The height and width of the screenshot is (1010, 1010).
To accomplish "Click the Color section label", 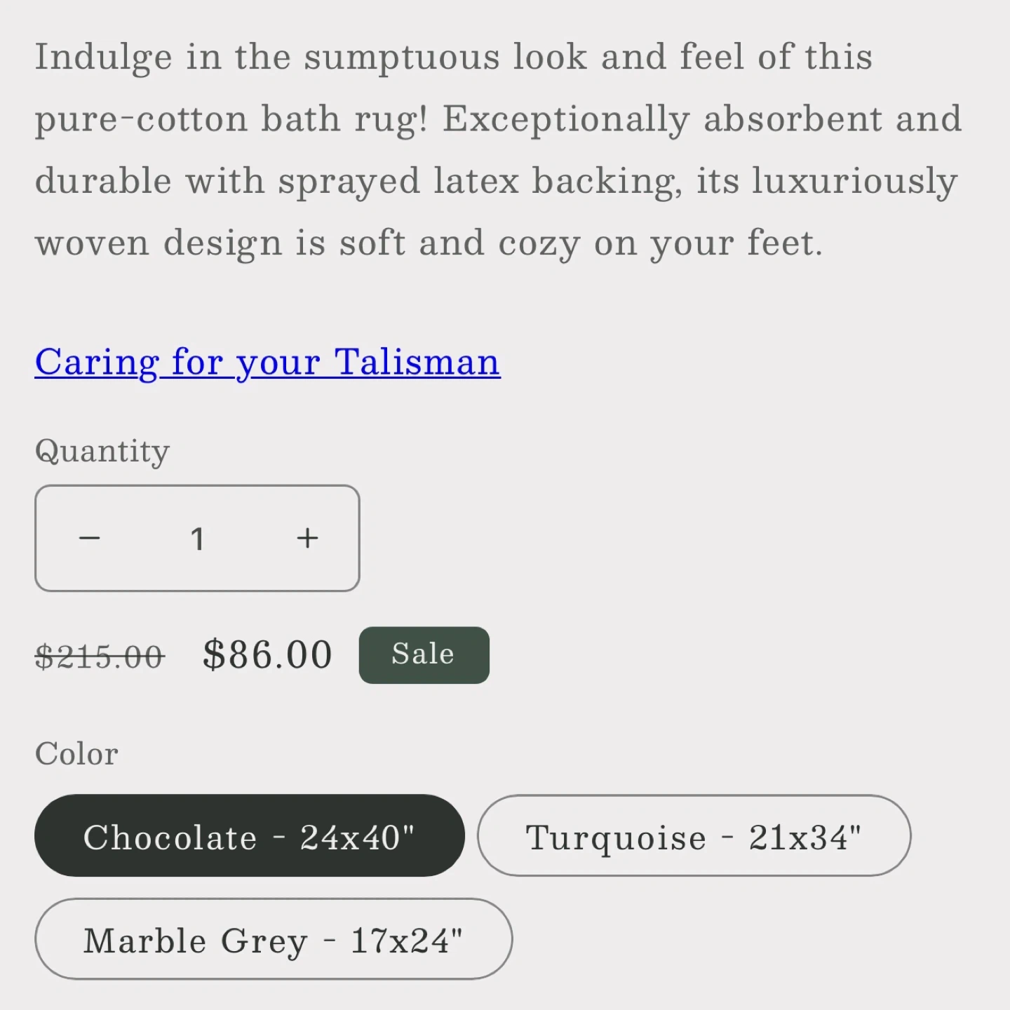I will 76,754.
